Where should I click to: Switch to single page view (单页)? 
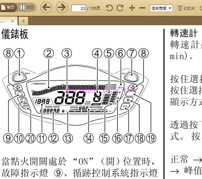tap(8, 7)
